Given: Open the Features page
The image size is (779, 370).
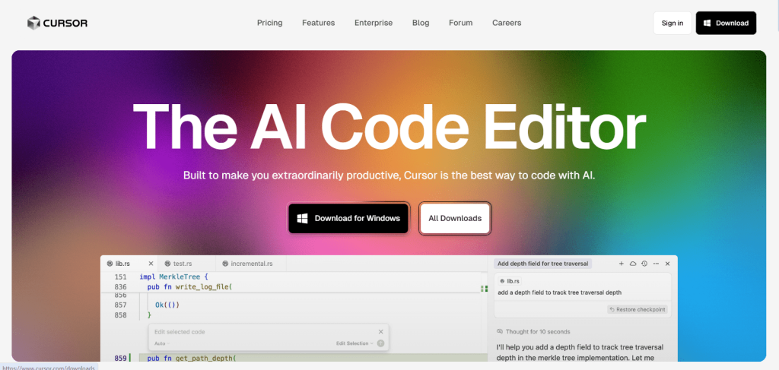Looking at the screenshot, I should (319, 23).
